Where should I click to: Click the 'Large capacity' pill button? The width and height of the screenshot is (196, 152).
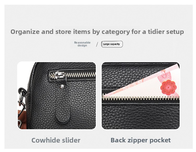click(x=112, y=44)
